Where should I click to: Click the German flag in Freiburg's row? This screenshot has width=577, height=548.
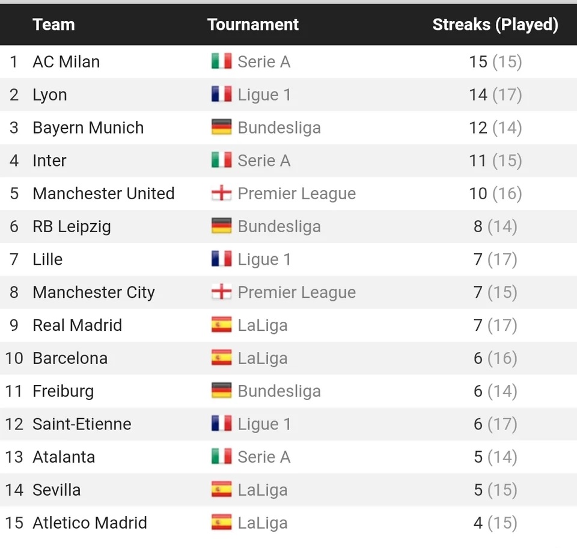coord(221,391)
